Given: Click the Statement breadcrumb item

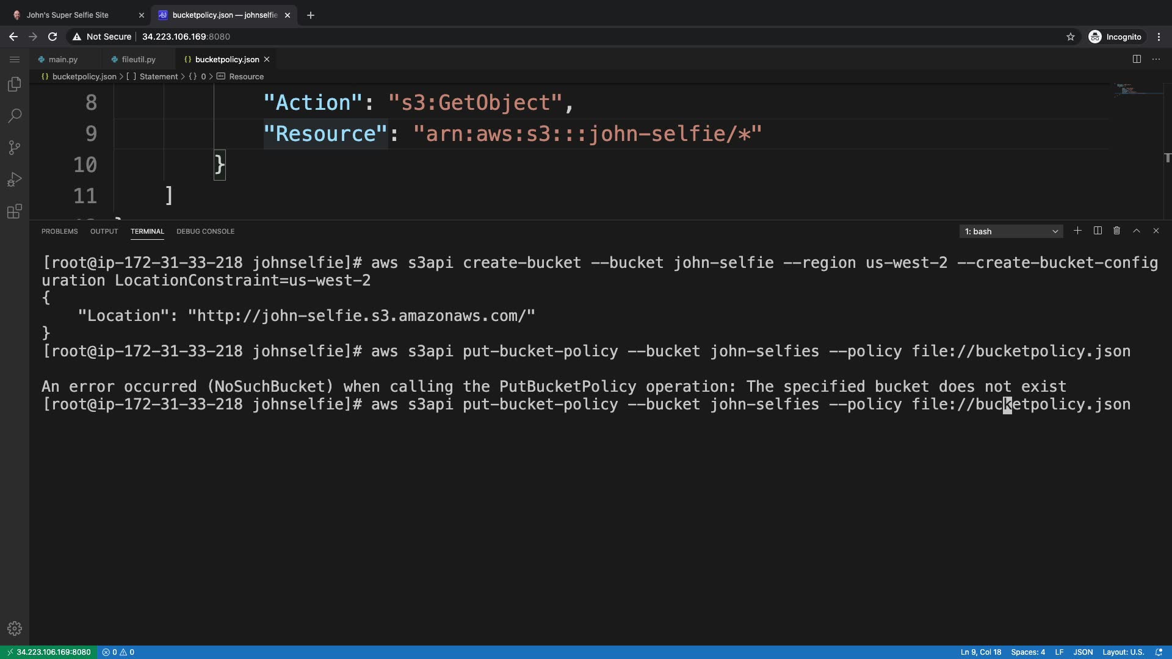Looking at the screenshot, I should [x=158, y=76].
